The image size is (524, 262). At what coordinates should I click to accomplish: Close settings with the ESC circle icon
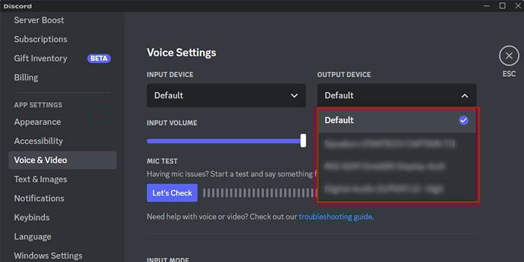pos(509,56)
